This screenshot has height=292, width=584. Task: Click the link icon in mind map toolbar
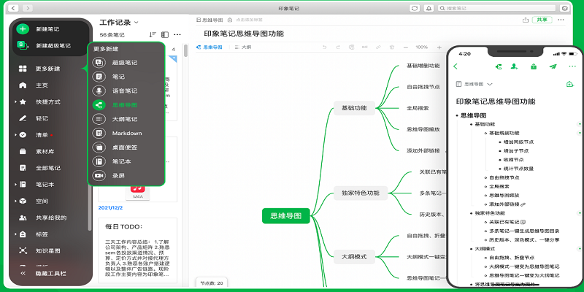coord(378,47)
